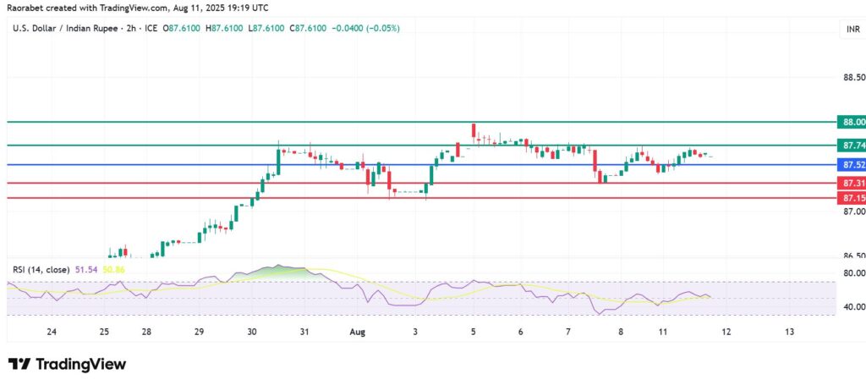Click the blue 87.52 price label
The height and width of the screenshot is (385, 866).
(x=848, y=164)
